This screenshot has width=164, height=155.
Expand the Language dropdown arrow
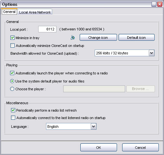point(94,127)
